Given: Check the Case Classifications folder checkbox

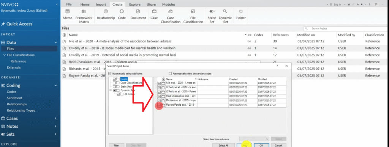Looking at the screenshot, I should tap(114, 83).
